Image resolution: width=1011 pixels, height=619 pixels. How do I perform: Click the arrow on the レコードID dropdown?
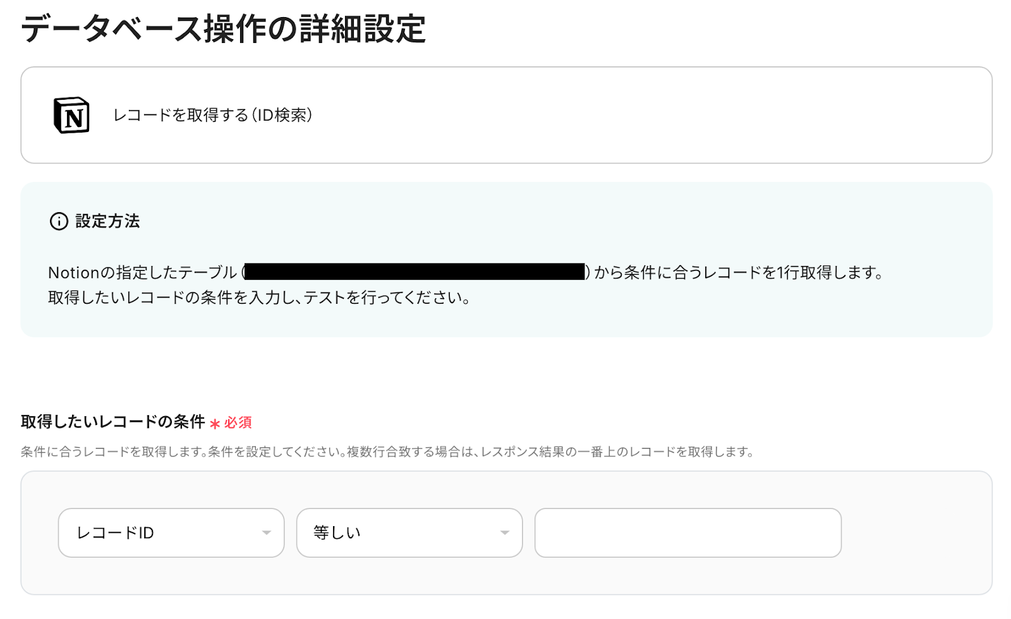pyautogui.click(x=267, y=532)
